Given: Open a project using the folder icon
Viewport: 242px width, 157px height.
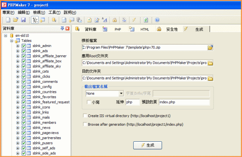Looking at the screenshot, I should pos(15,20).
